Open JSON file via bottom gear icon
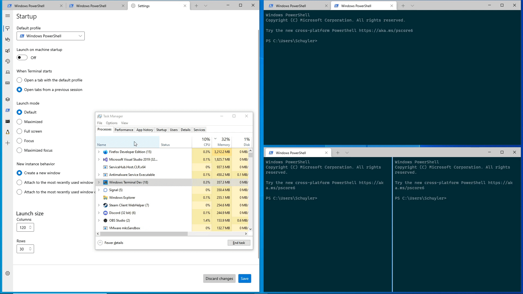 click(x=8, y=273)
